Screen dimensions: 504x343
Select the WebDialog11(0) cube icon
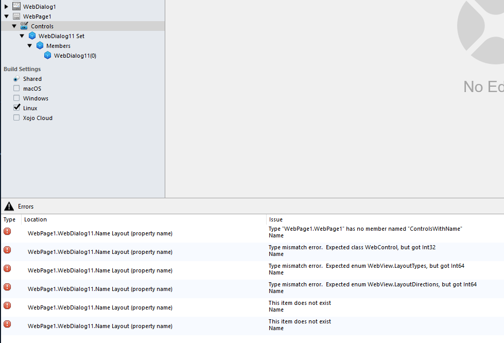tap(47, 55)
